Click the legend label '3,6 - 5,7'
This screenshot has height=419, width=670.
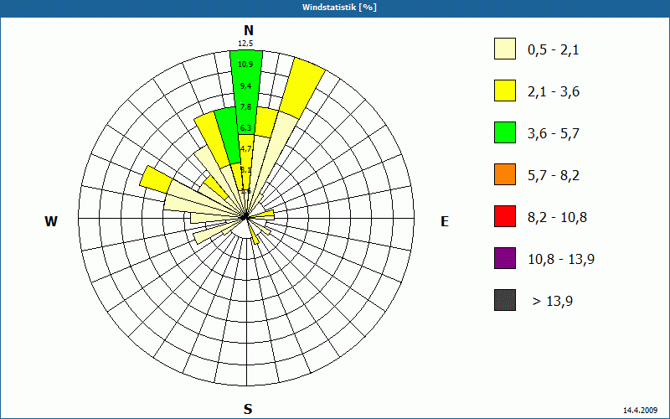tap(554, 134)
